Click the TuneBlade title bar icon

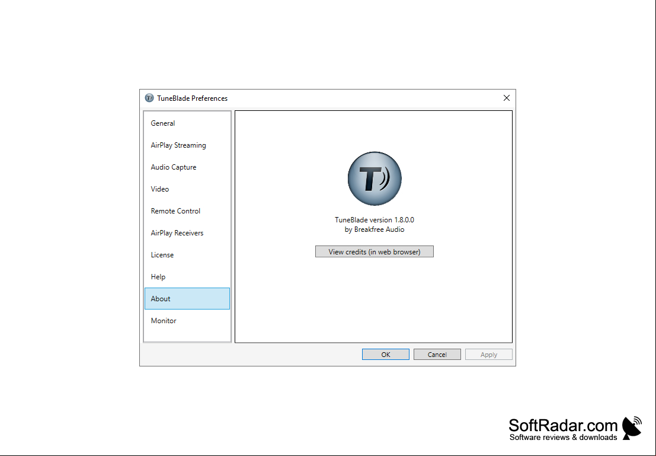pos(149,98)
